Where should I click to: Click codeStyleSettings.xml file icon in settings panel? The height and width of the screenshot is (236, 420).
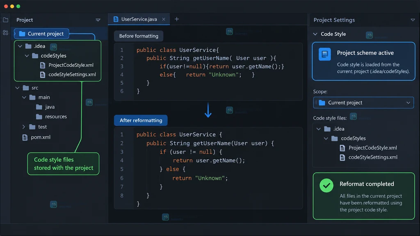coord(342,157)
